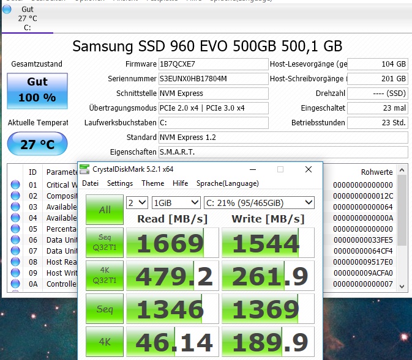Open the Hilfe menu in CrystalDiskMark
Screen dimensions: 412x360
point(180,183)
